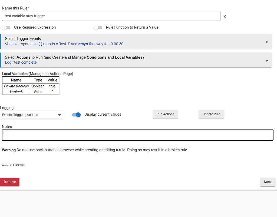Open the Logging dropdown

pos(31,115)
